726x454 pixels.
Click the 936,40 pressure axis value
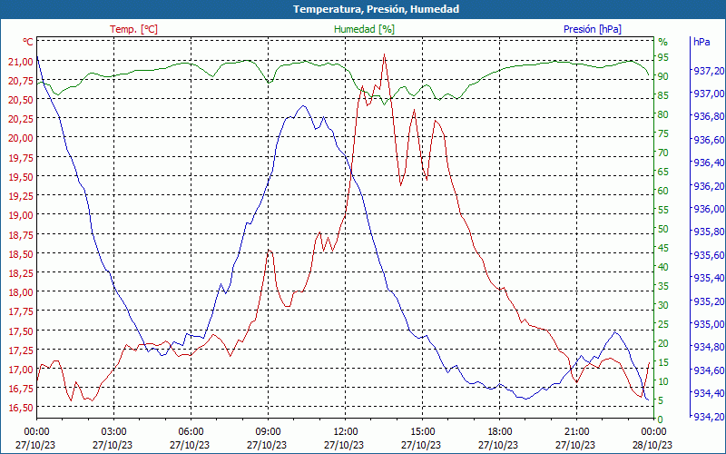(x=709, y=163)
